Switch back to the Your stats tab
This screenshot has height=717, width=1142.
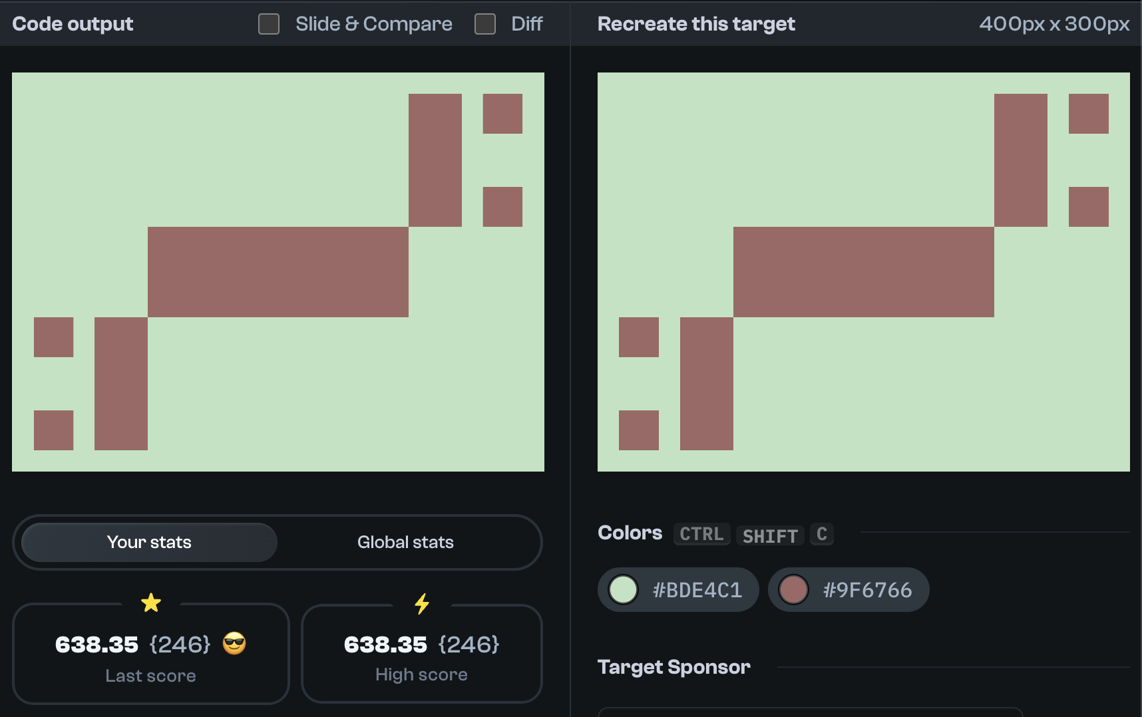coord(148,542)
